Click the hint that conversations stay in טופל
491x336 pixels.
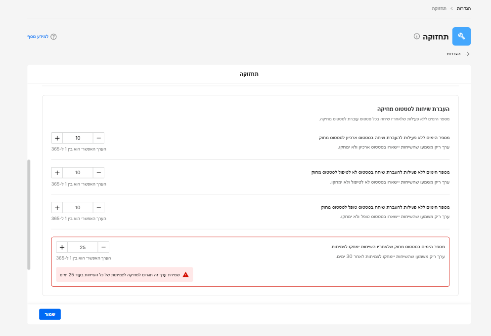click(395, 217)
